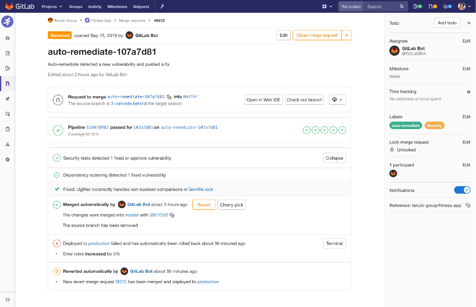
Task: Select the This project search scope
Action: click(351, 7)
